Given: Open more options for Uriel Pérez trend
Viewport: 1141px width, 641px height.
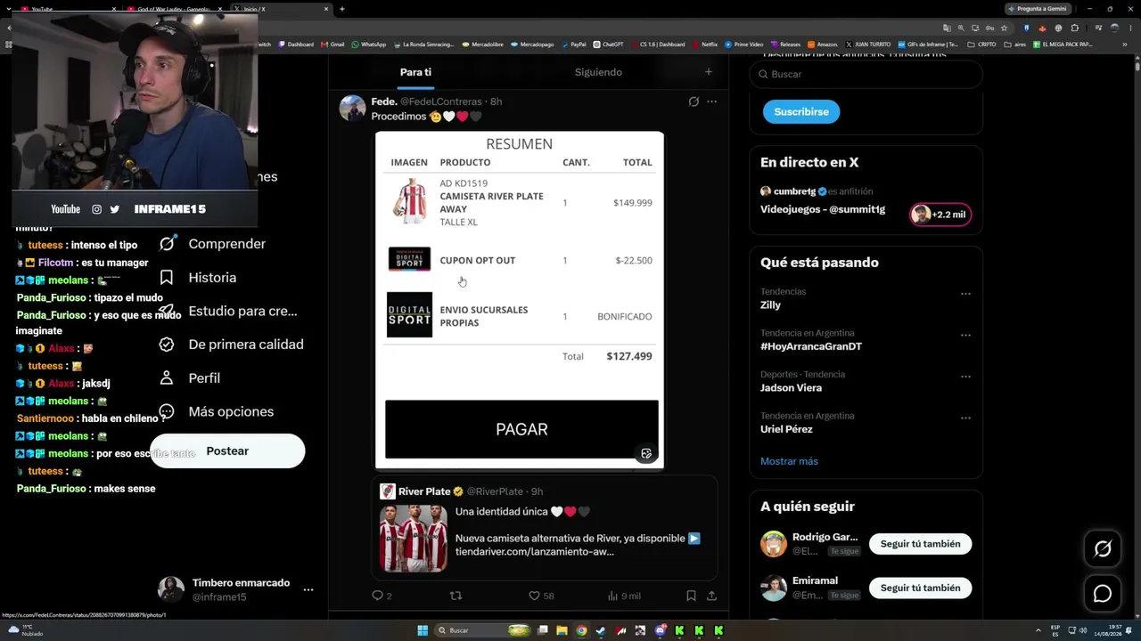Looking at the screenshot, I should coord(965,418).
